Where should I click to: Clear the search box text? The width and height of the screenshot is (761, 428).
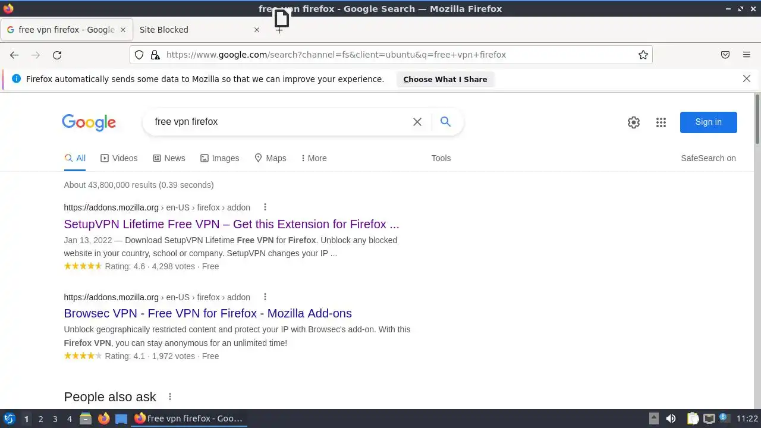point(417,122)
